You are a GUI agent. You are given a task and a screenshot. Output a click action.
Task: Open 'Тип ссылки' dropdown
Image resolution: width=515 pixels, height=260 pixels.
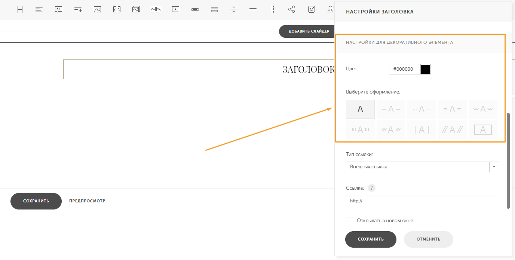(x=423, y=166)
